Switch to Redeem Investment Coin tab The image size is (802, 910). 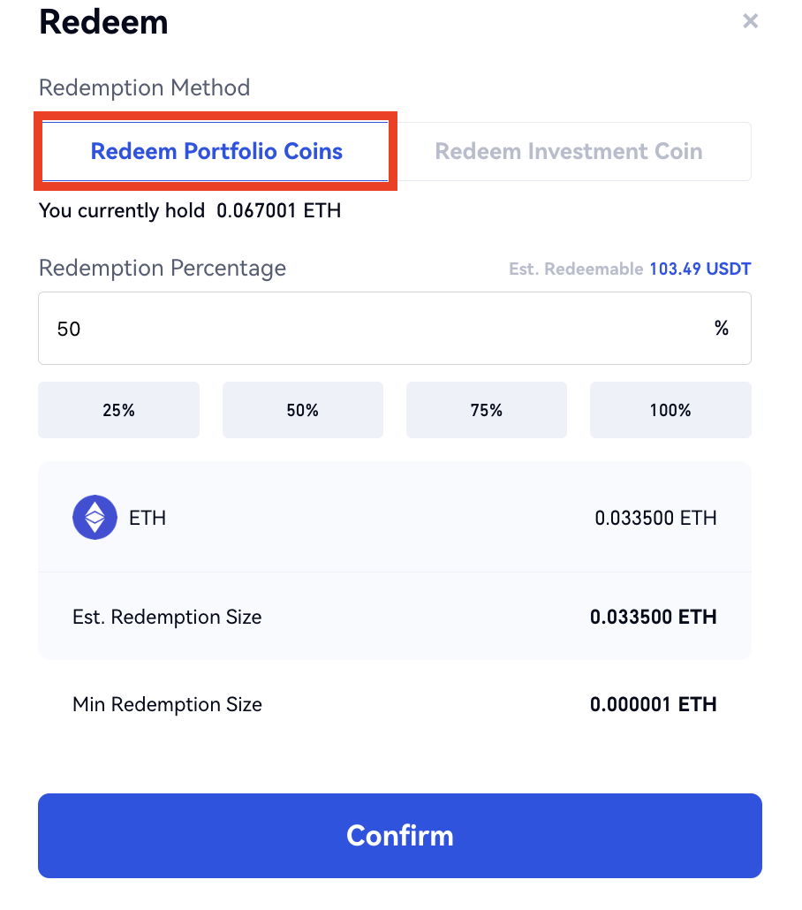point(568,151)
